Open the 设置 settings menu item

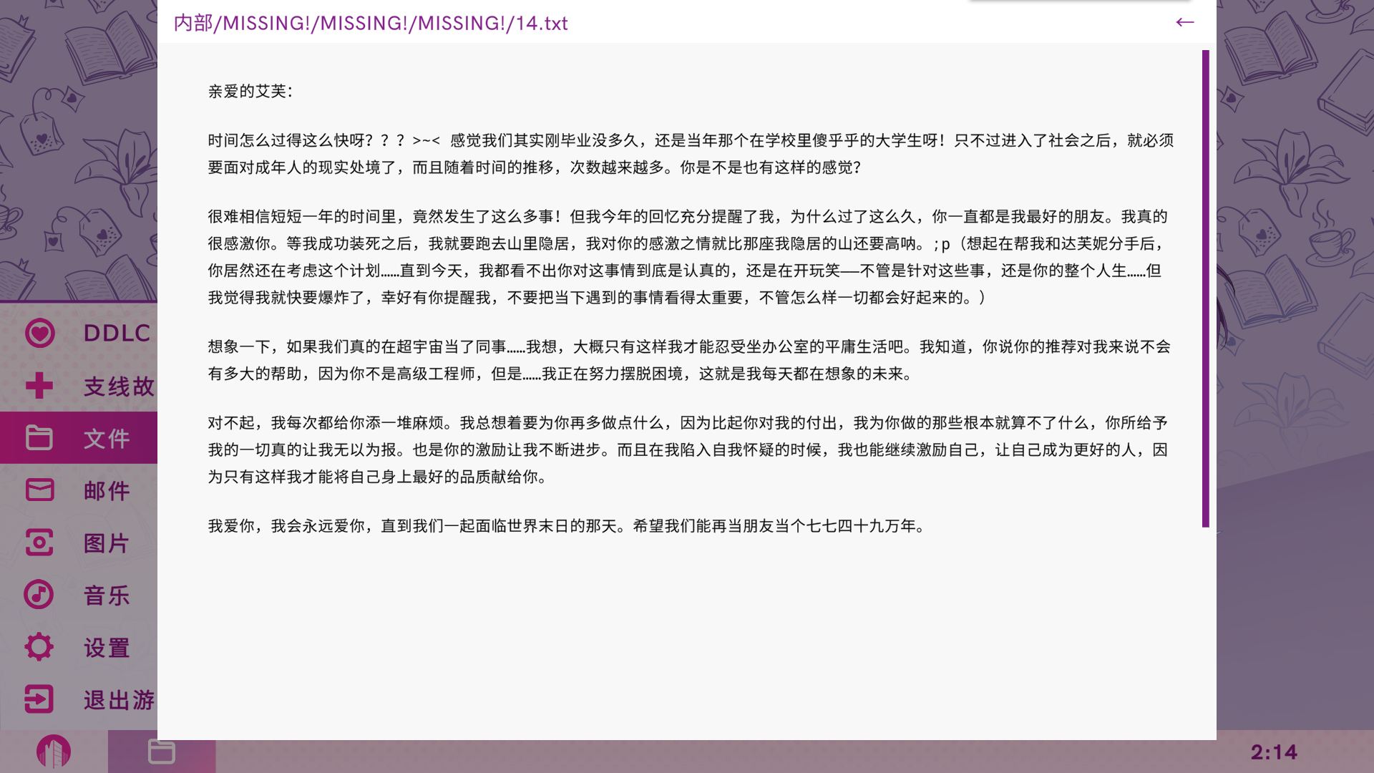pos(107,648)
